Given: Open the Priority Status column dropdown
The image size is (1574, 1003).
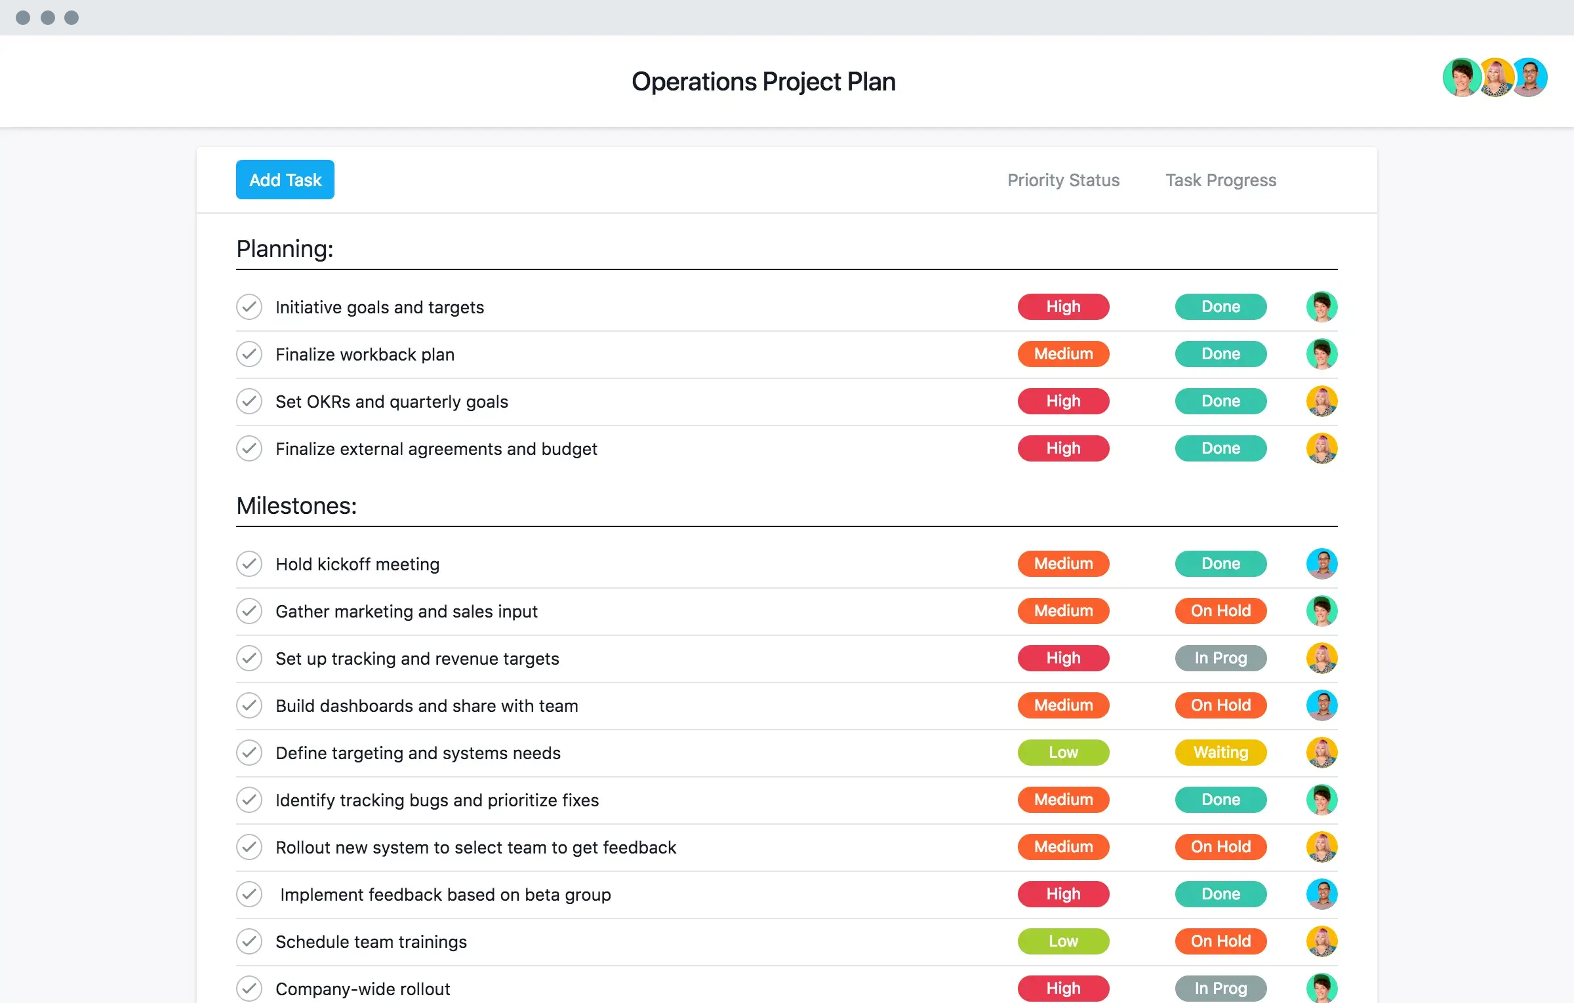Looking at the screenshot, I should [x=1061, y=179].
